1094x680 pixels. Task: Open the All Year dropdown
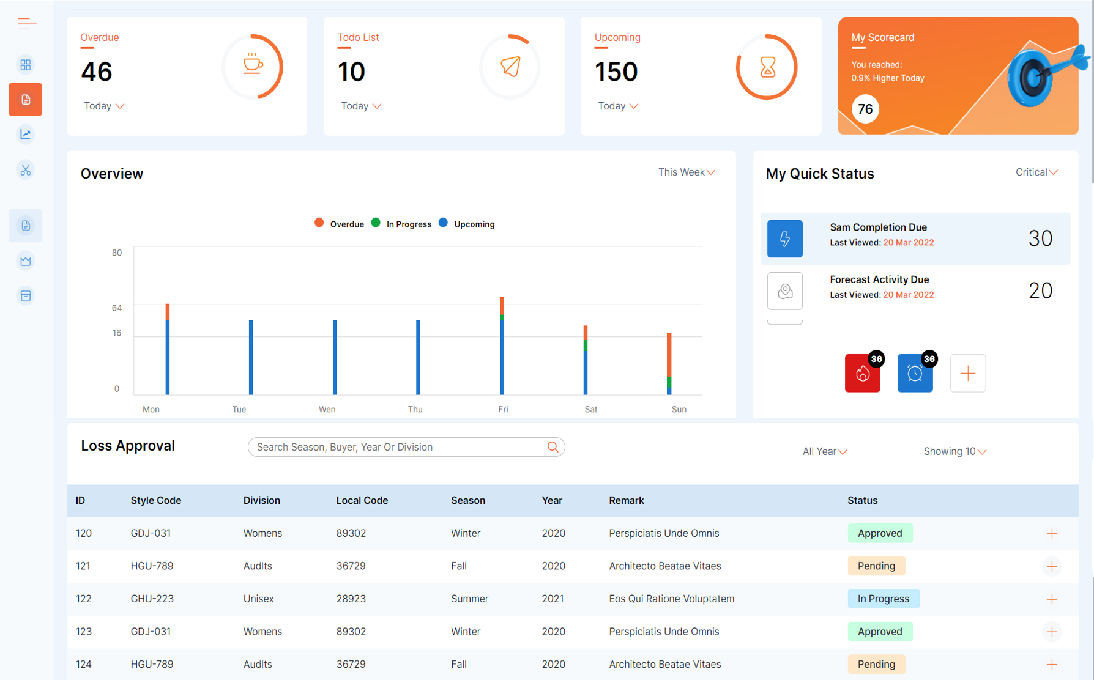point(824,451)
